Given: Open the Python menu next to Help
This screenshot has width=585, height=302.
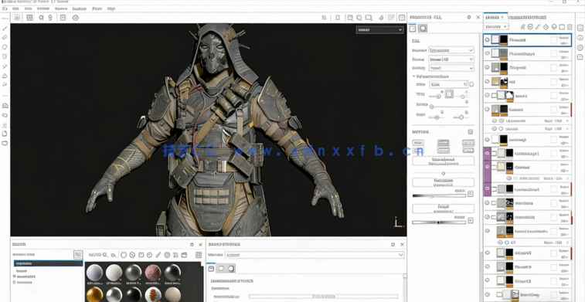Looking at the screenshot, I should pos(97,8).
